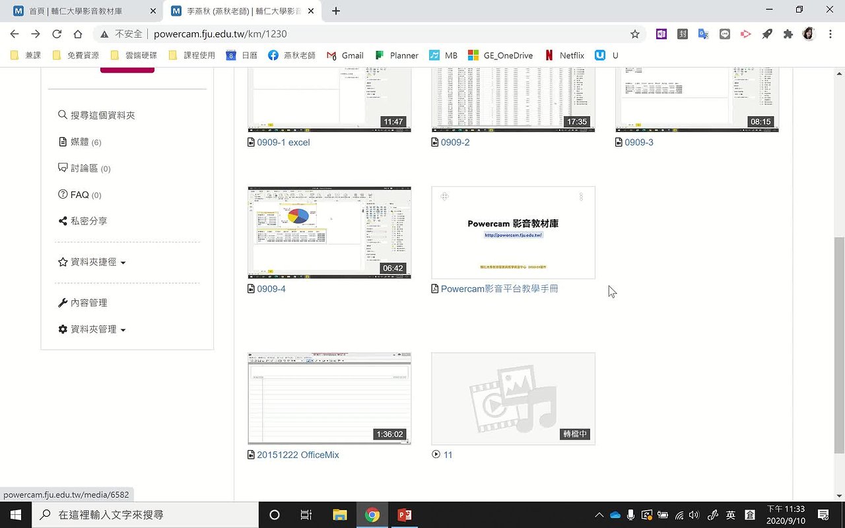The height and width of the screenshot is (528, 845).
Task: Open the MB bookmark
Action: click(444, 55)
